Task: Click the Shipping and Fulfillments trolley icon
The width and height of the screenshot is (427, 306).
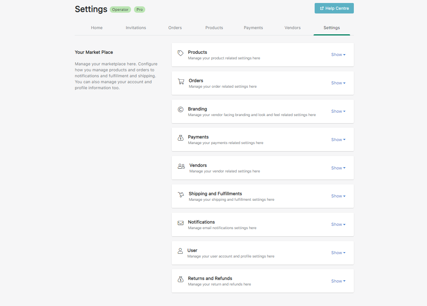Action: coord(181,194)
